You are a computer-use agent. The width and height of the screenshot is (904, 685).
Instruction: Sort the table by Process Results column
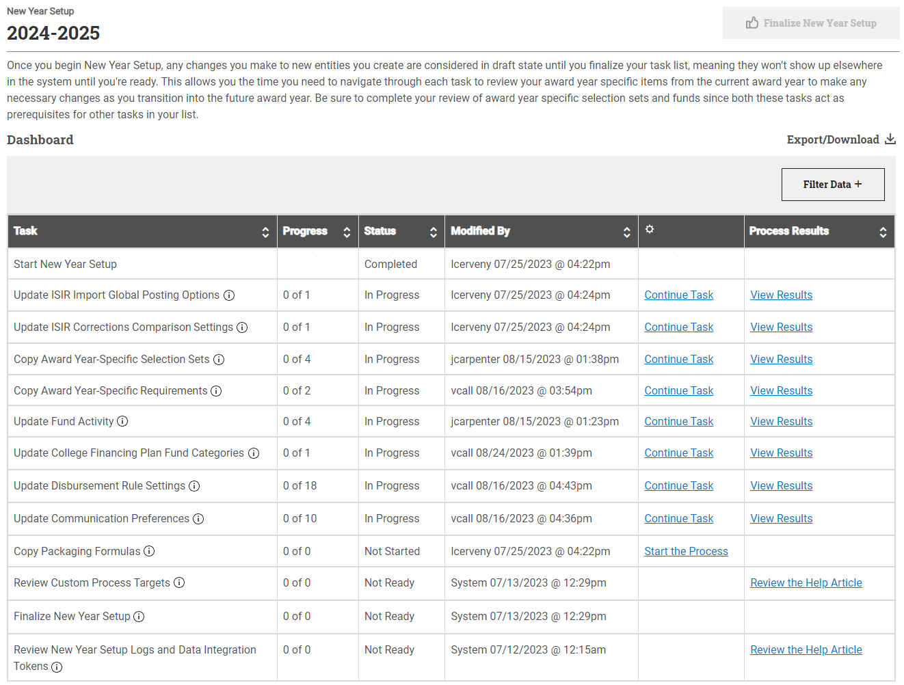click(883, 232)
